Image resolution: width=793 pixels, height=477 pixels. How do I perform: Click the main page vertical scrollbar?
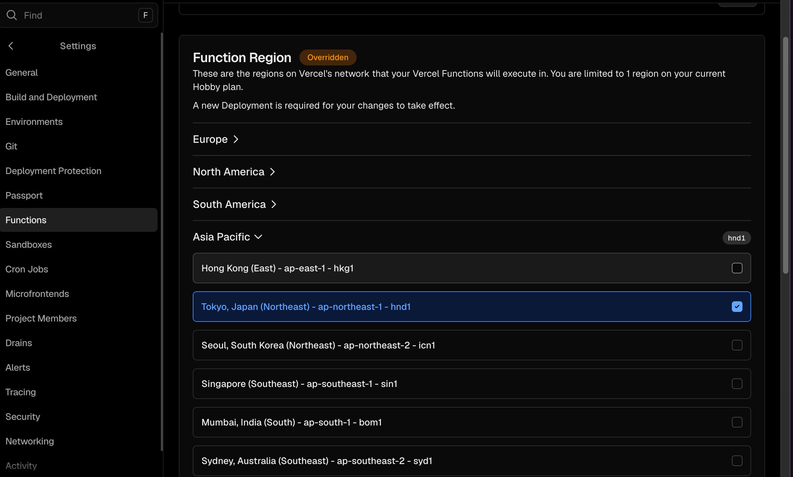[x=786, y=155]
